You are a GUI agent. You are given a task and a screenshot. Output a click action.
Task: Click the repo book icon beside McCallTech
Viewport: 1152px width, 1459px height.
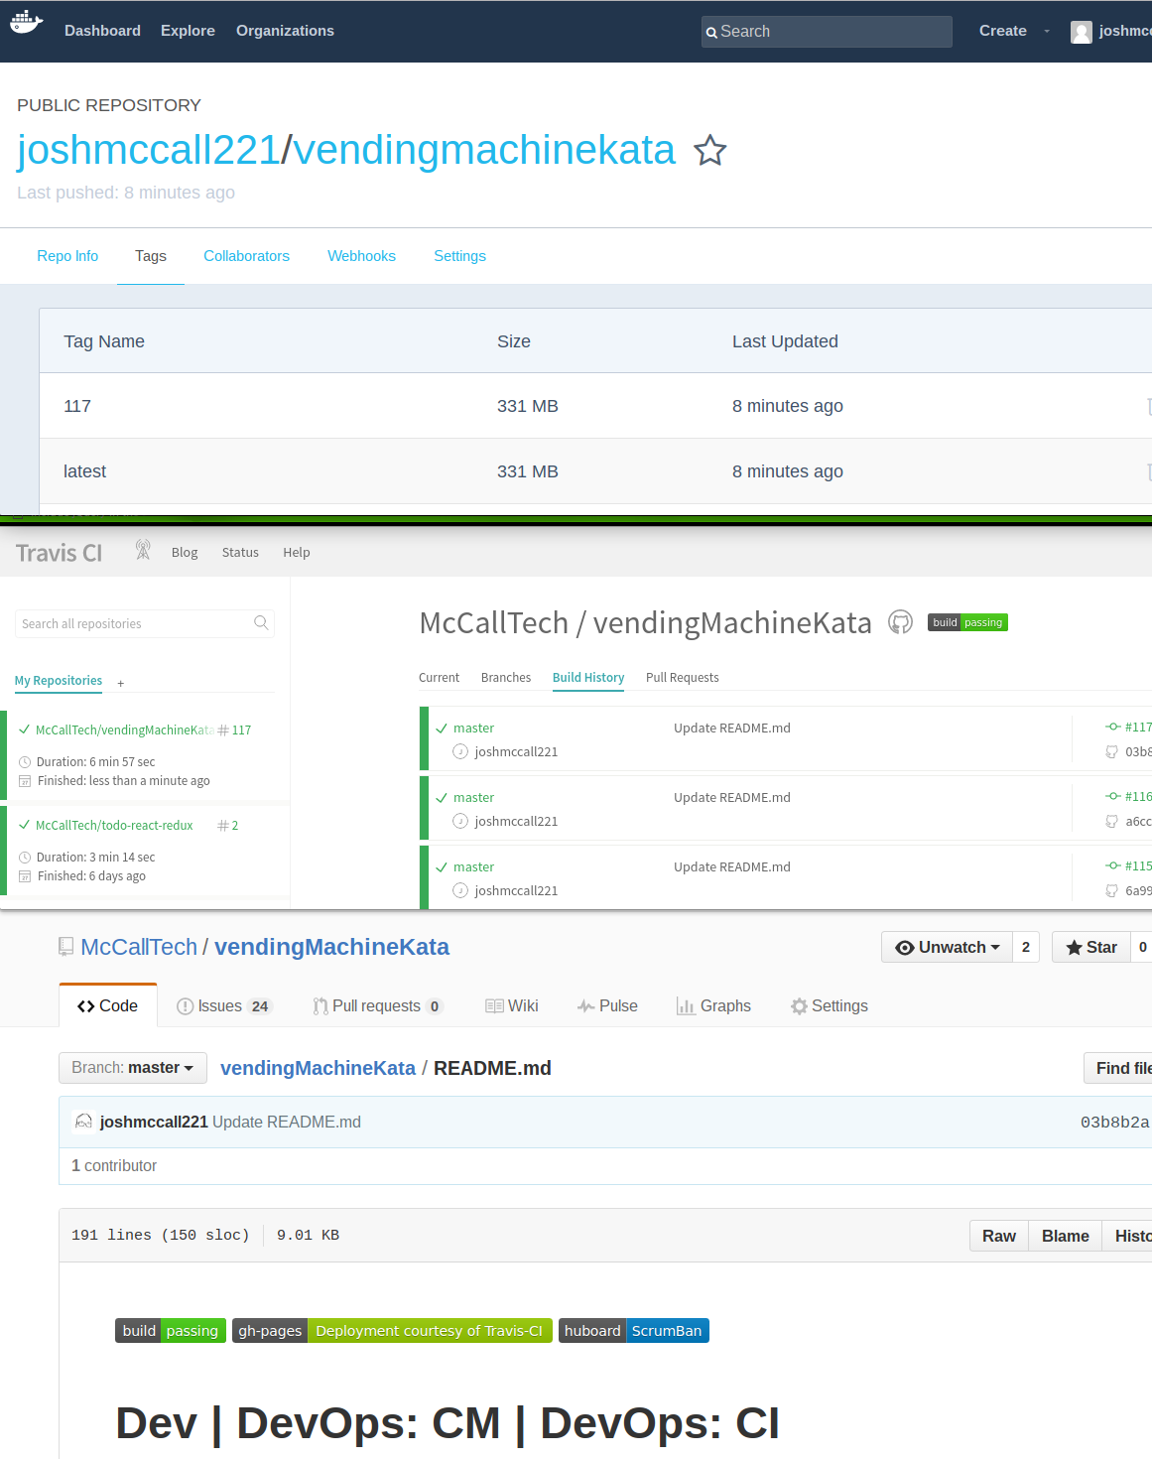pos(65,946)
